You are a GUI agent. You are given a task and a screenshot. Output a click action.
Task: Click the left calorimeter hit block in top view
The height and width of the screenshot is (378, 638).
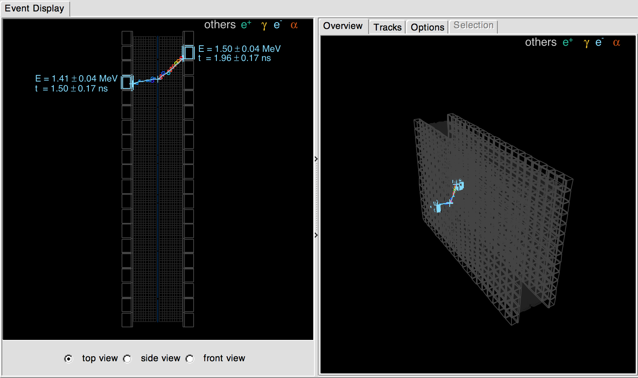(x=127, y=82)
